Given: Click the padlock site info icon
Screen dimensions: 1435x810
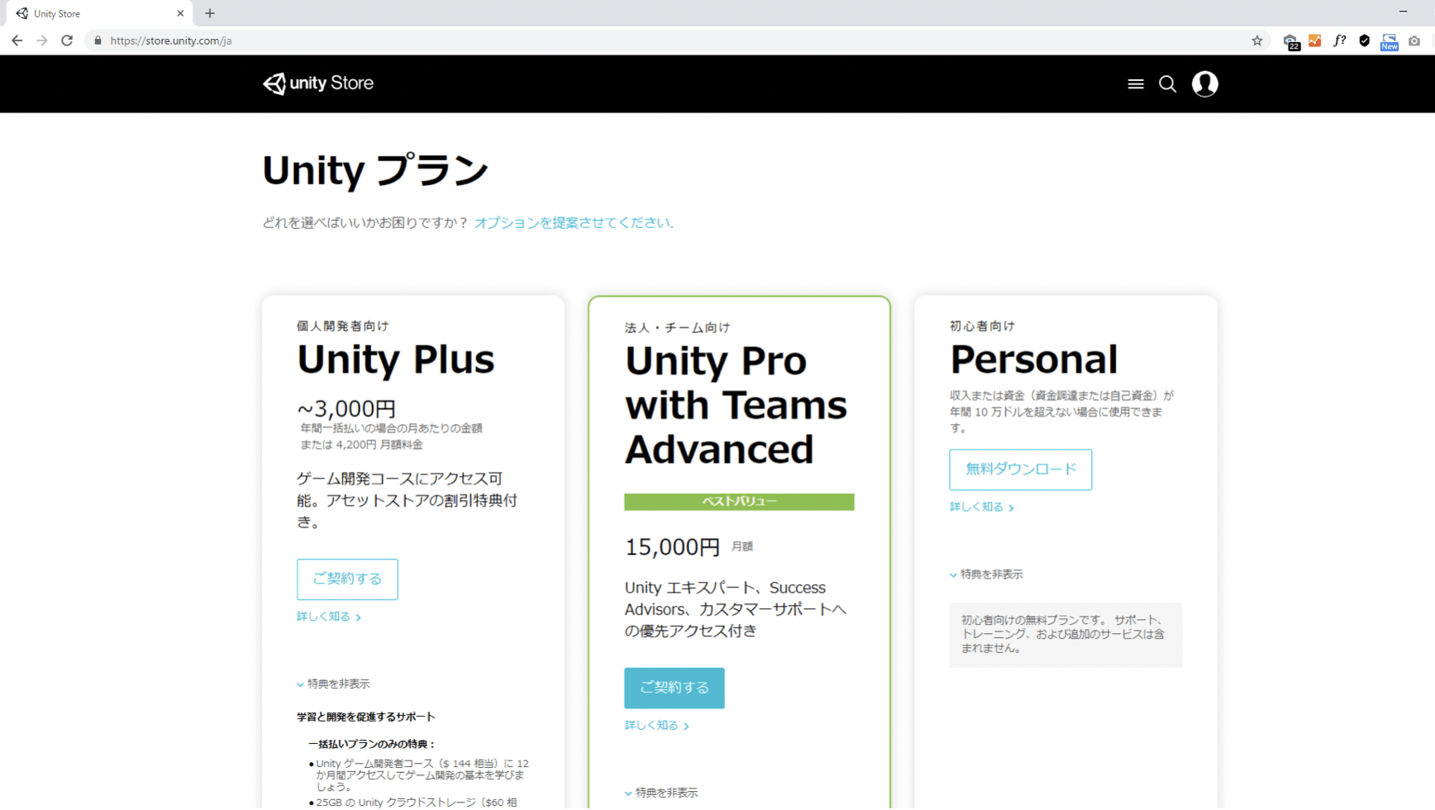Looking at the screenshot, I should click(x=98, y=40).
